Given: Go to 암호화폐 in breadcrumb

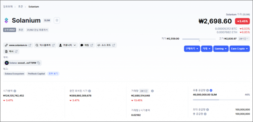Looking at the screenshot, I should [8, 7].
